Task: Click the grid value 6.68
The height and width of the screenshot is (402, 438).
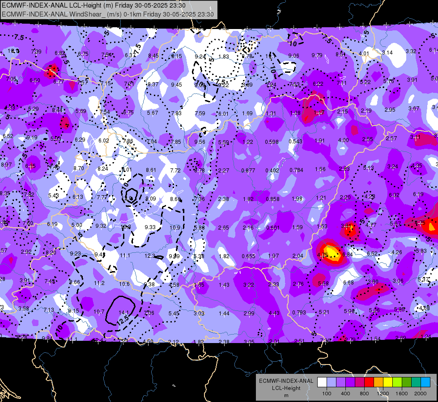Action: [349, 283]
